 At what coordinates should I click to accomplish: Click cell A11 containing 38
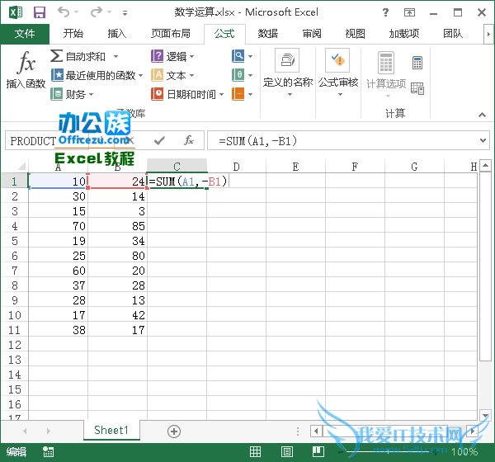coord(58,330)
